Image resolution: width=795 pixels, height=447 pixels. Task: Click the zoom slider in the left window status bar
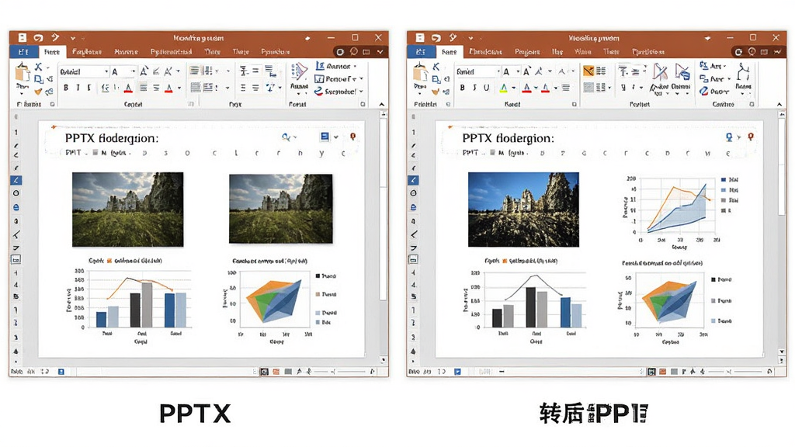(340, 372)
